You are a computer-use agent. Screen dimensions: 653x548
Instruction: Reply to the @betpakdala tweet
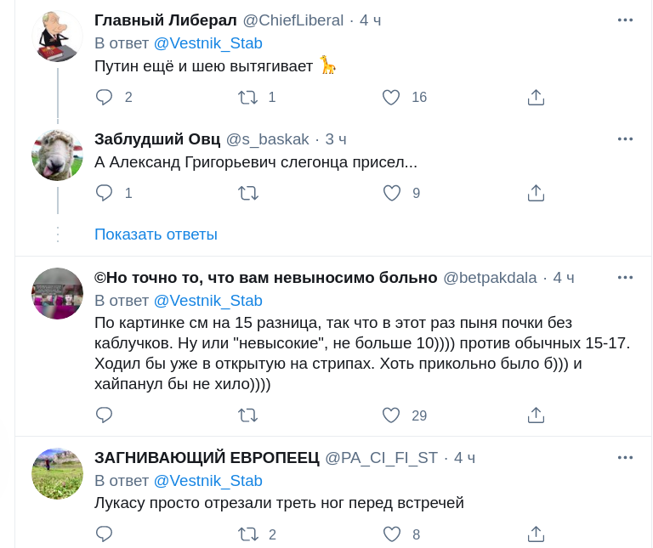point(105,415)
